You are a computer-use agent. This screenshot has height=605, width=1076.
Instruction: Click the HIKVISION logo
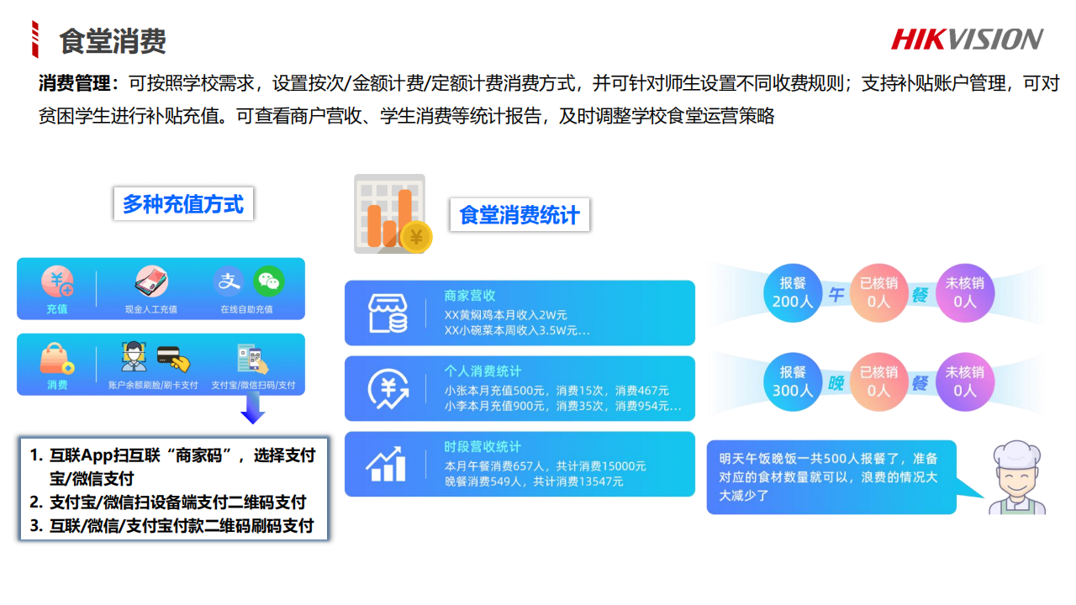pyautogui.click(x=968, y=39)
